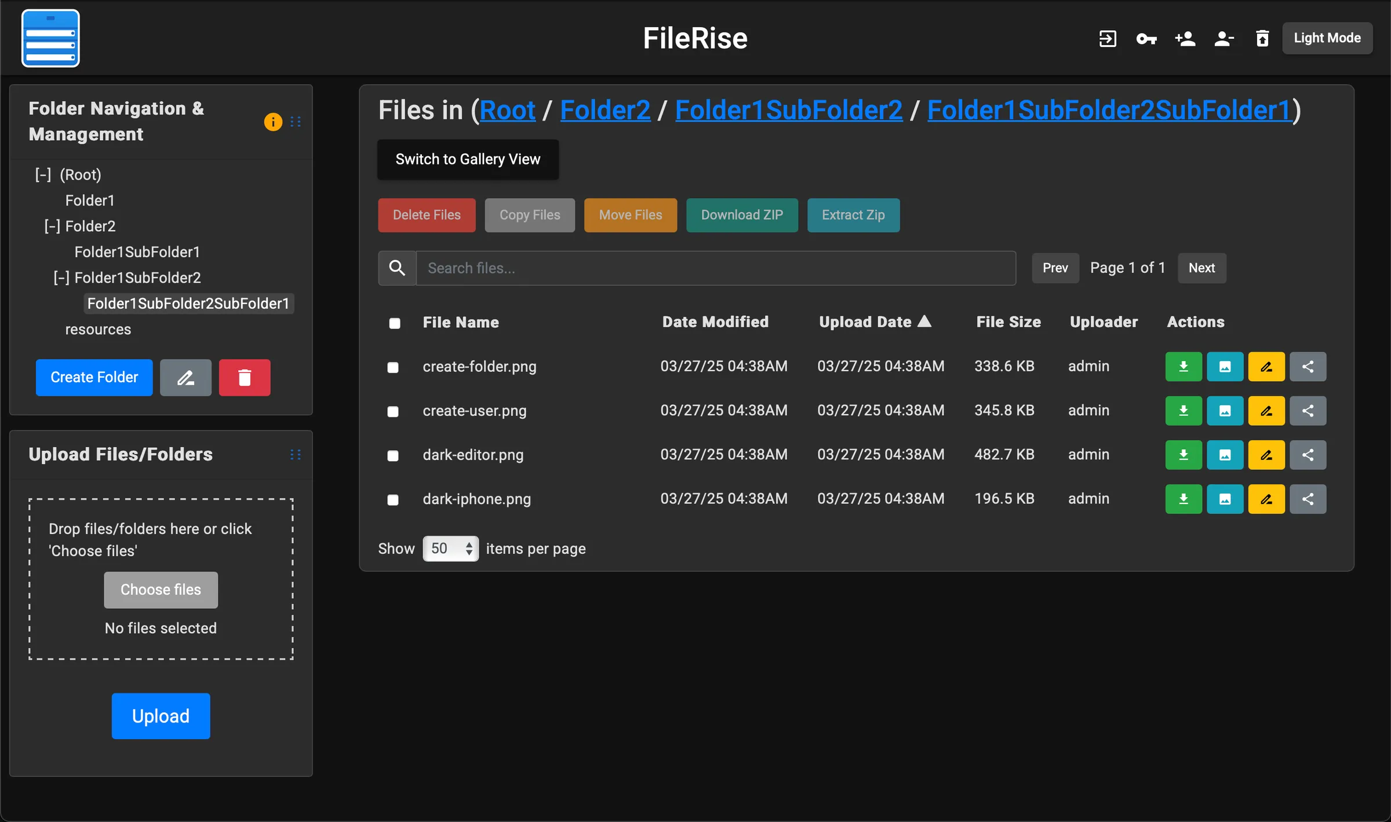The width and height of the screenshot is (1391, 822).
Task: Collapse the Root folder tree
Action: (42, 174)
